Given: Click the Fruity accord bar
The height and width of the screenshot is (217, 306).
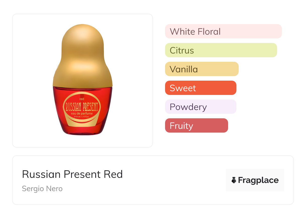Looking at the screenshot, I should point(196,126).
